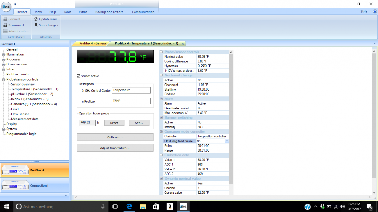Click the Calibrate... button
Viewport: 378px width, 212px height.
pyautogui.click(x=115, y=137)
